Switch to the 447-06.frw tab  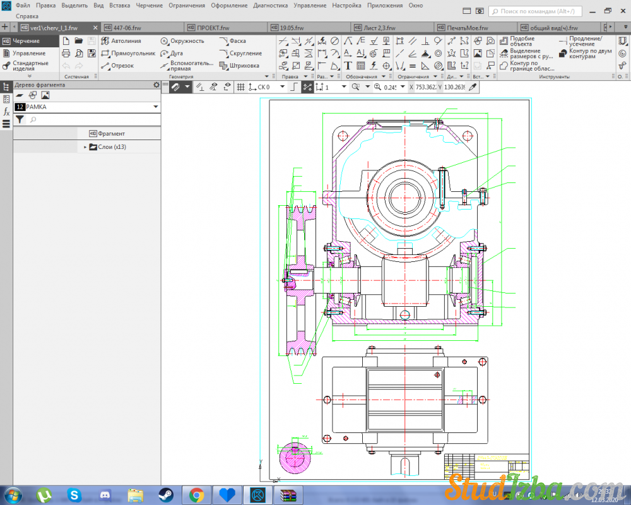pyautogui.click(x=126, y=28)
